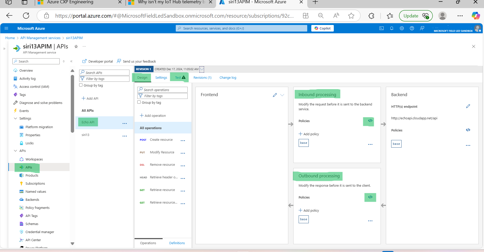484x252 pixels.
Task: Select GET Retrieve resource operation
Action: [163, 190]
